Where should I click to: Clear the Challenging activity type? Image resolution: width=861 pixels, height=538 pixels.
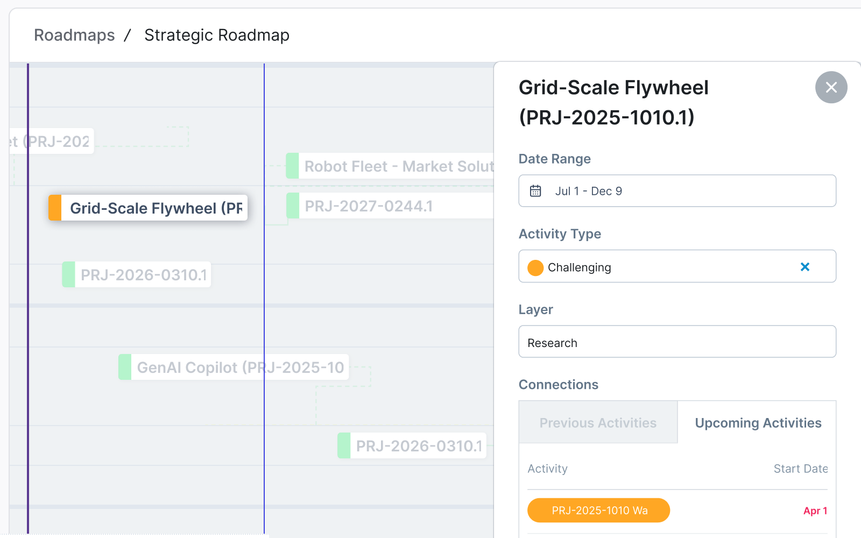pos(805,267)
